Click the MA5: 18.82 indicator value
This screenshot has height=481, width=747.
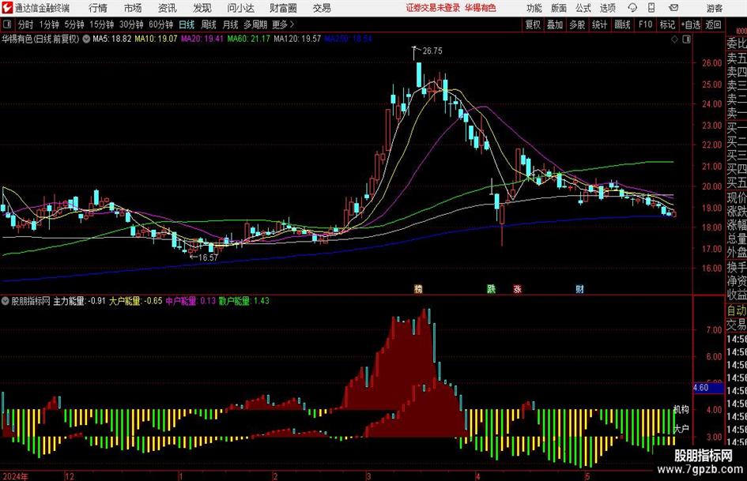click(112, 39)
